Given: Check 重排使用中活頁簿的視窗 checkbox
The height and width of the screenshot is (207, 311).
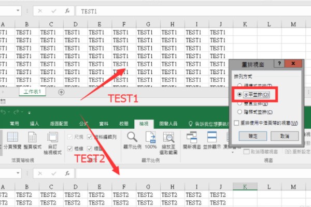Looking at the screenshot, I should tap(236, 123).
